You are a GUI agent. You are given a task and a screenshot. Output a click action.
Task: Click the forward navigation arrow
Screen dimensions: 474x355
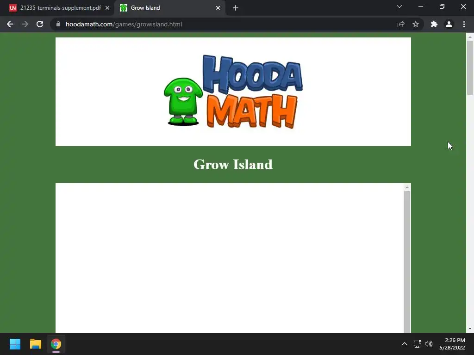point(25,24)
